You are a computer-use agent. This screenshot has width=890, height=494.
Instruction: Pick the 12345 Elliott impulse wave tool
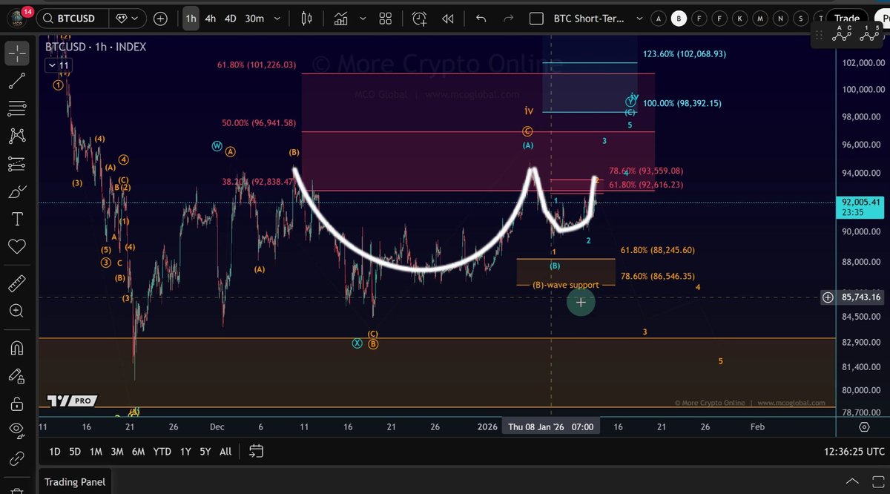tap(868, 32)
